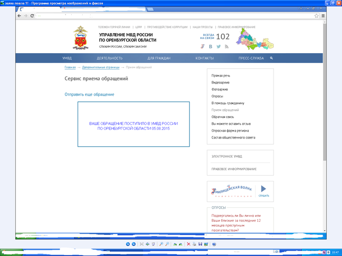Open the УМВД navigation menu
The height and width of the screenshot is (256, 342).
[x=67, y=58]
